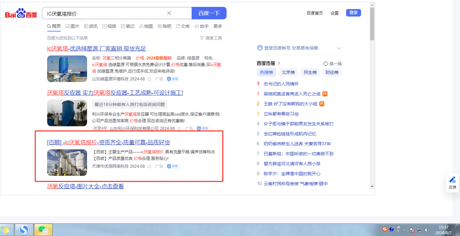Open Sogou browser in the taskbar
Viewport: 460px width, 236px height.
click(x=24, y=230)
